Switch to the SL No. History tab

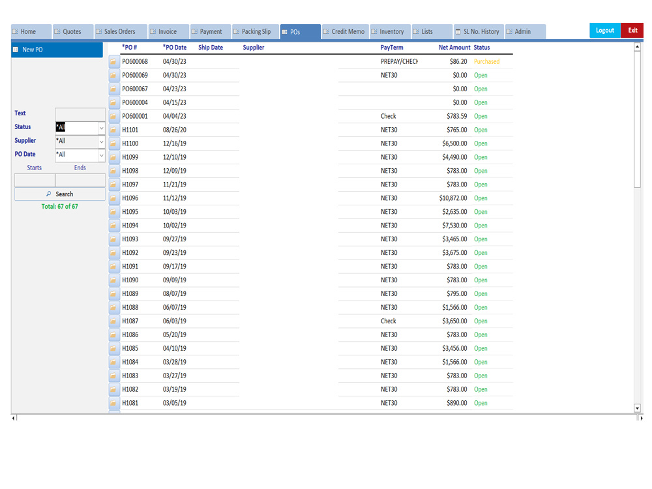pos(479,31)
